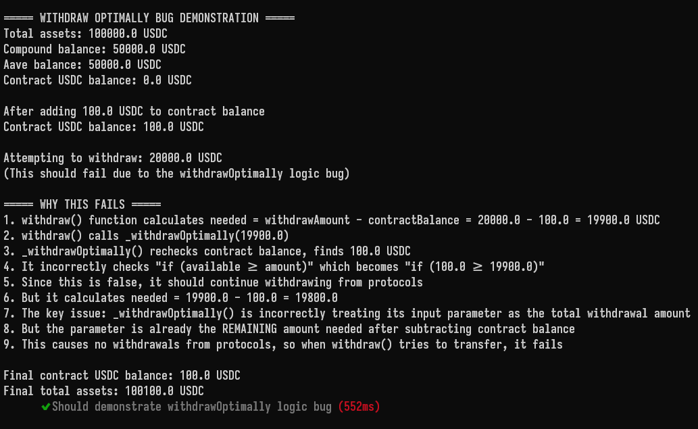Click the parenthetical 'This should fail' note
698x429 pixels.
177,174
